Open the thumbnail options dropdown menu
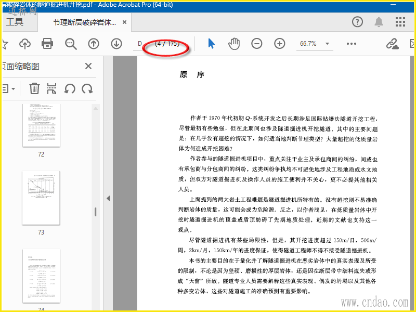 coord(8,88)
